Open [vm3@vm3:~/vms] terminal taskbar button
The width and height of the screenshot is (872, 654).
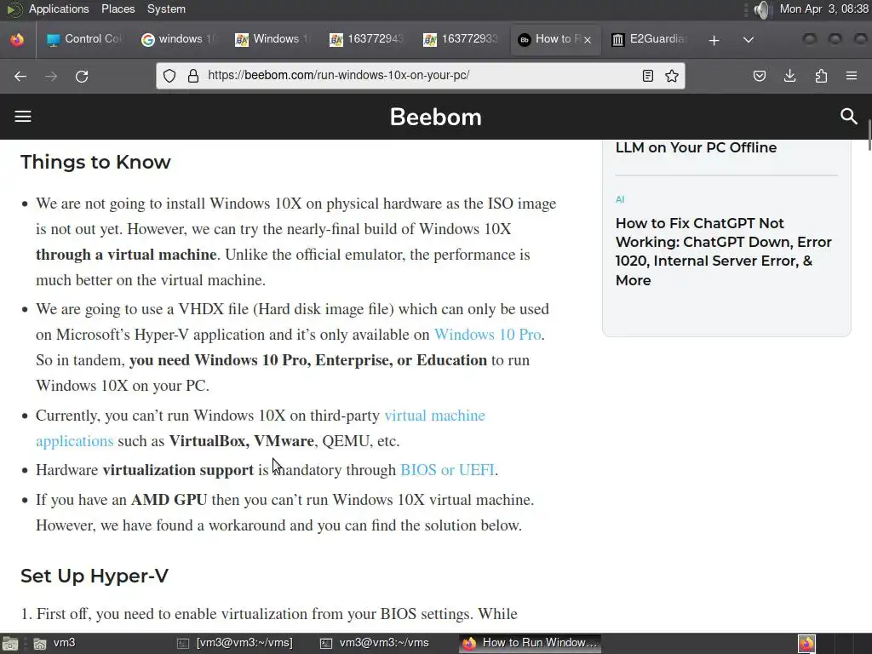pyautogui.click(x=235, y=644)
